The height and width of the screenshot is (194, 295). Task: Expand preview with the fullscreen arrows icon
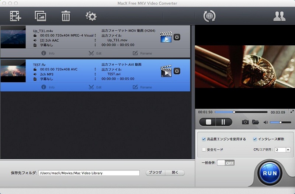[x=292, y=112]
